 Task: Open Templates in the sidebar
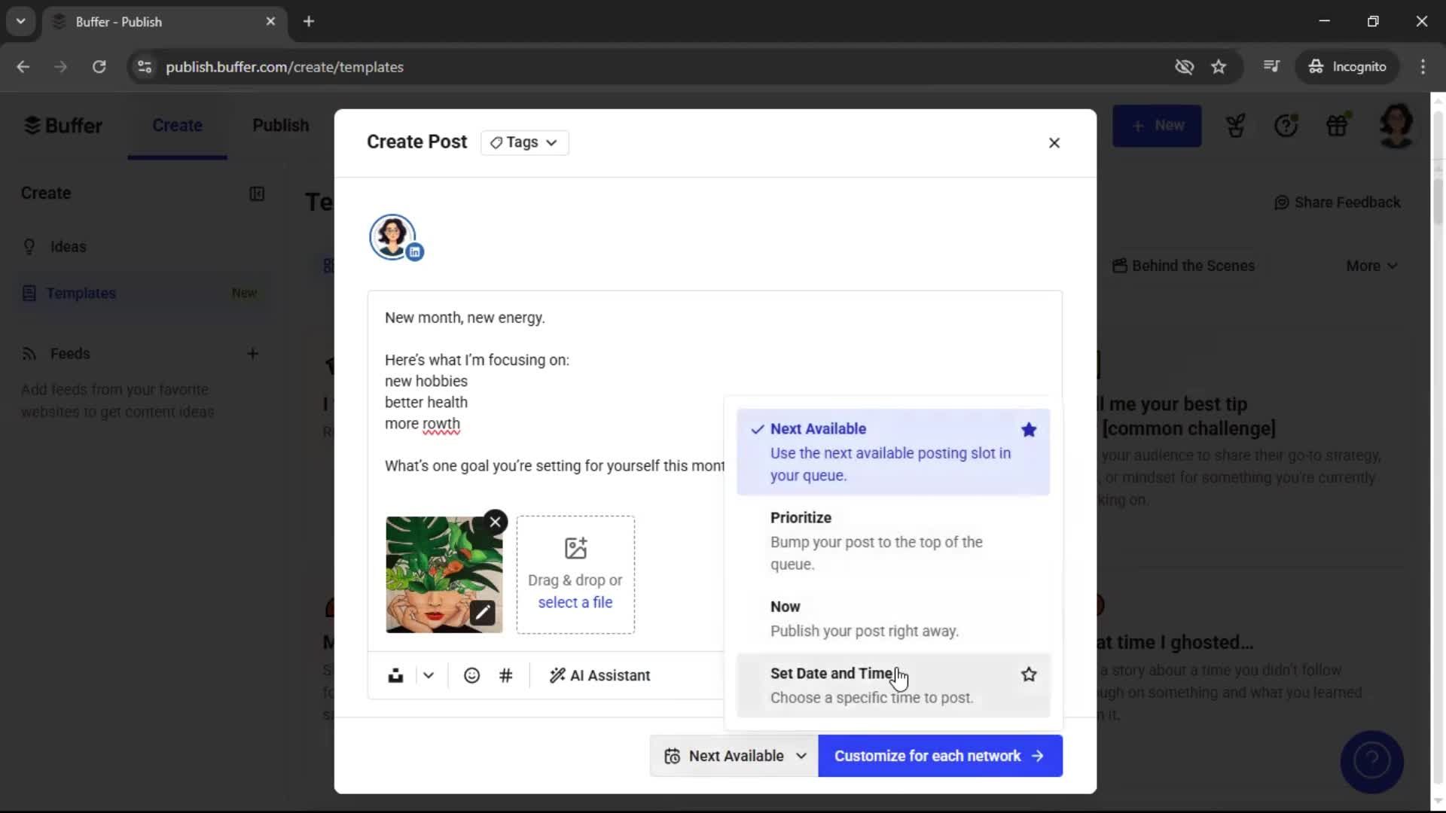click(81, 293)
